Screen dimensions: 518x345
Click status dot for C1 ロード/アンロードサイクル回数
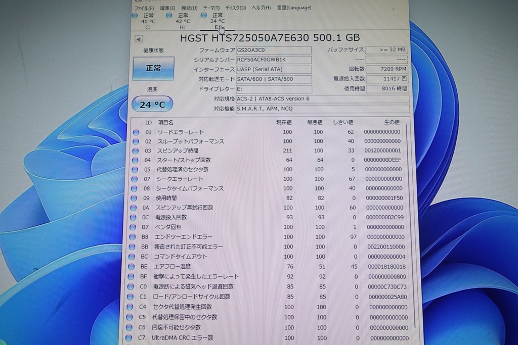pyautogui.click(x=130, y=297)
